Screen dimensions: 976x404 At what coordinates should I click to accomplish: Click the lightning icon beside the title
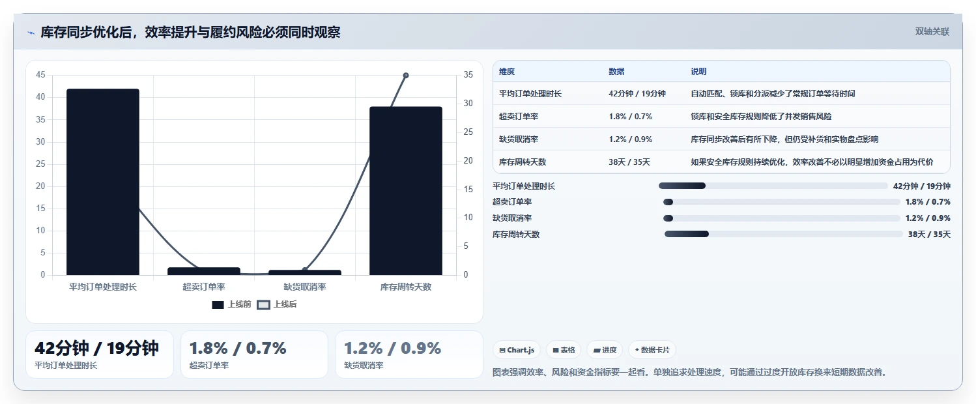[x=31, y=33]
